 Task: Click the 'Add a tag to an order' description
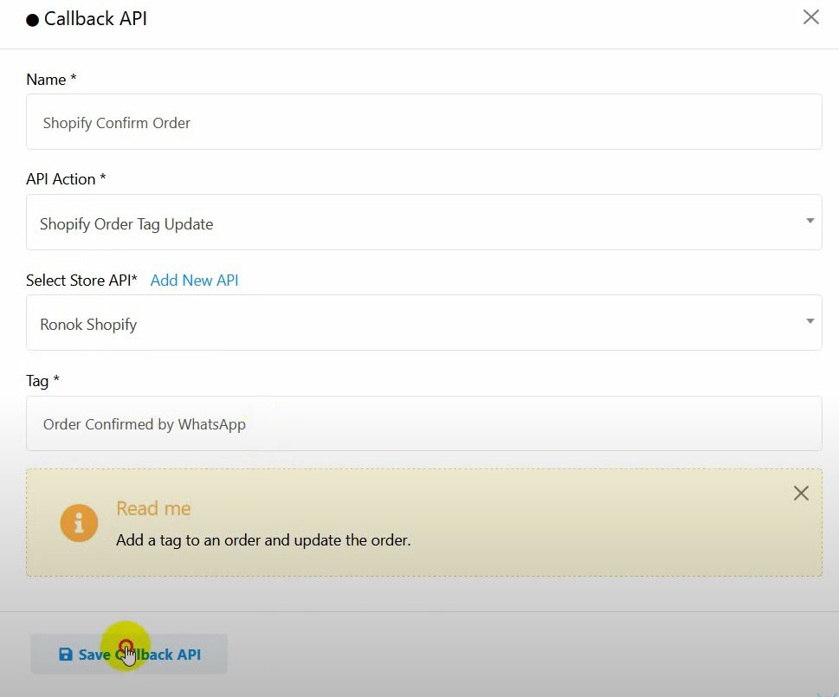263,540
